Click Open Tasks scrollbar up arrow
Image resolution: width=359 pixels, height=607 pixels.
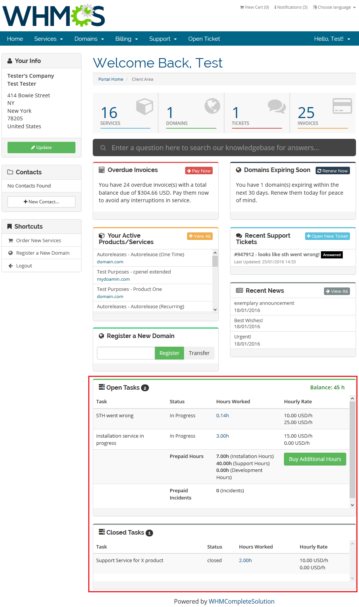click(353, 398)
